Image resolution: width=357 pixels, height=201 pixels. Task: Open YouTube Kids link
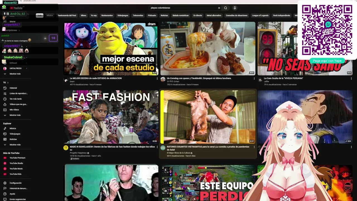coord(12,174)
